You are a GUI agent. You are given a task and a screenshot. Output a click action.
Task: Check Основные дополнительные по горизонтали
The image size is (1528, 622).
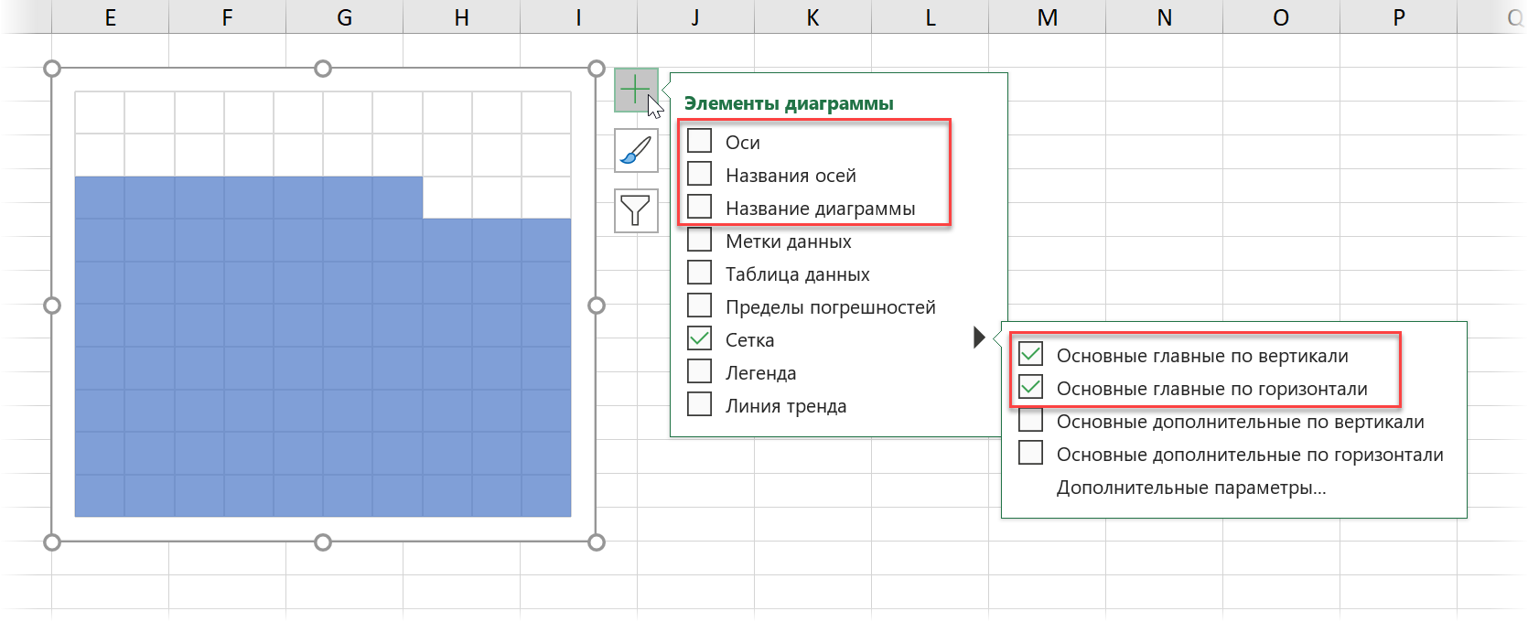point(1031,453)
